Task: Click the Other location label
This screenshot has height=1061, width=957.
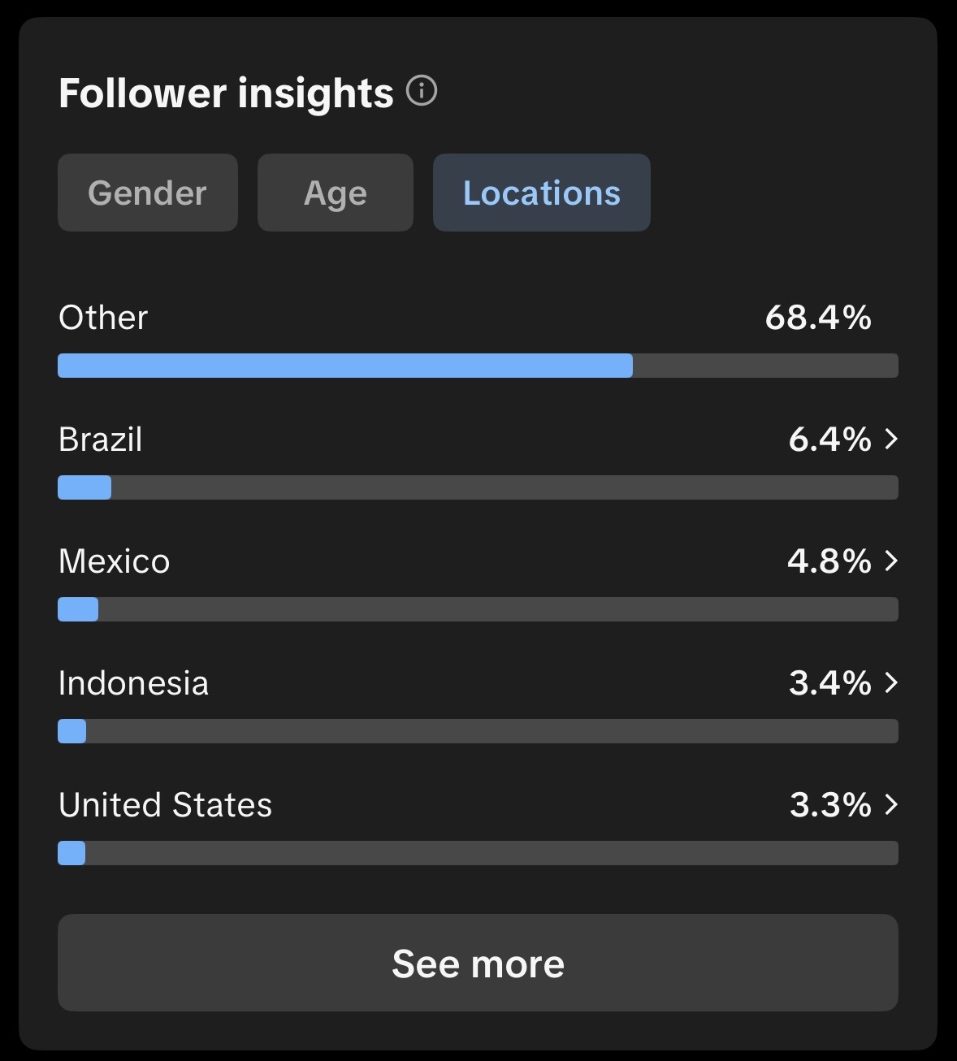Action: [103, 318]
